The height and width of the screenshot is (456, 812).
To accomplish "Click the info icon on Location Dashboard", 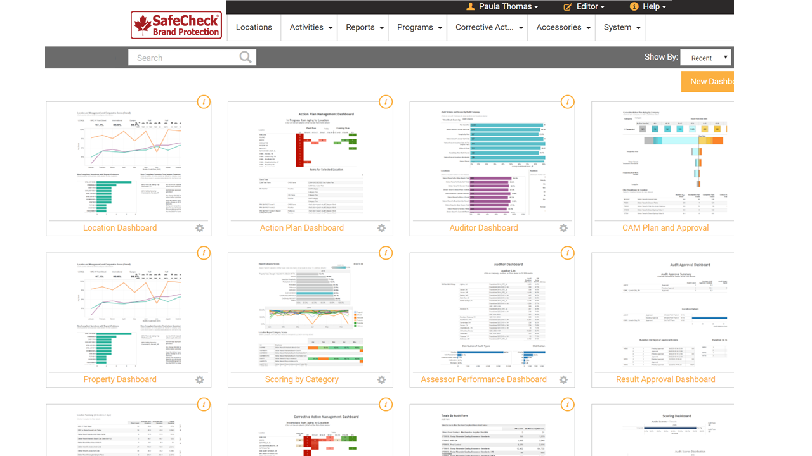I will coord(204,101).
